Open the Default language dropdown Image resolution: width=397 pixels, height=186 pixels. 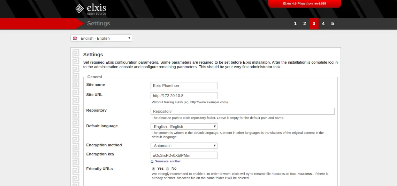[x=184, y=127]
